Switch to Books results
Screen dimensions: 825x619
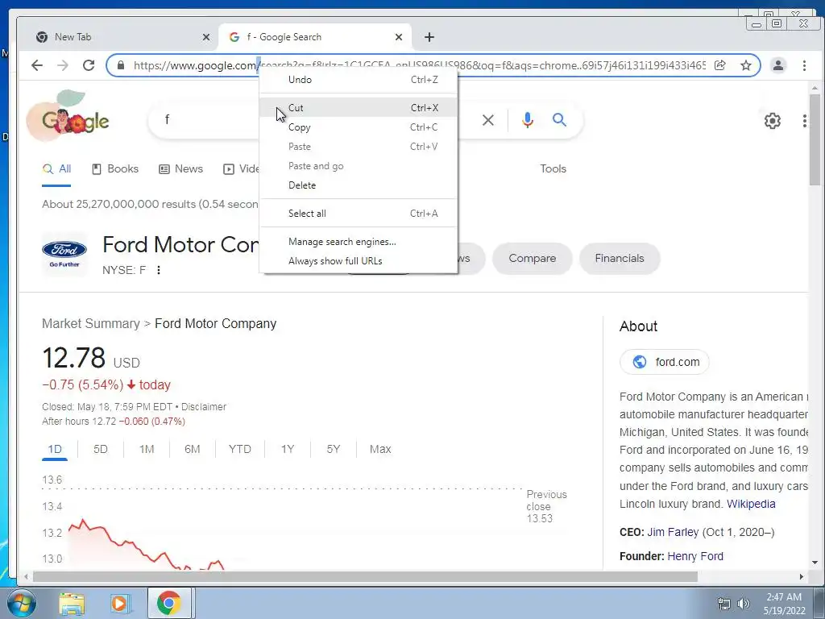tap(115, 169)
